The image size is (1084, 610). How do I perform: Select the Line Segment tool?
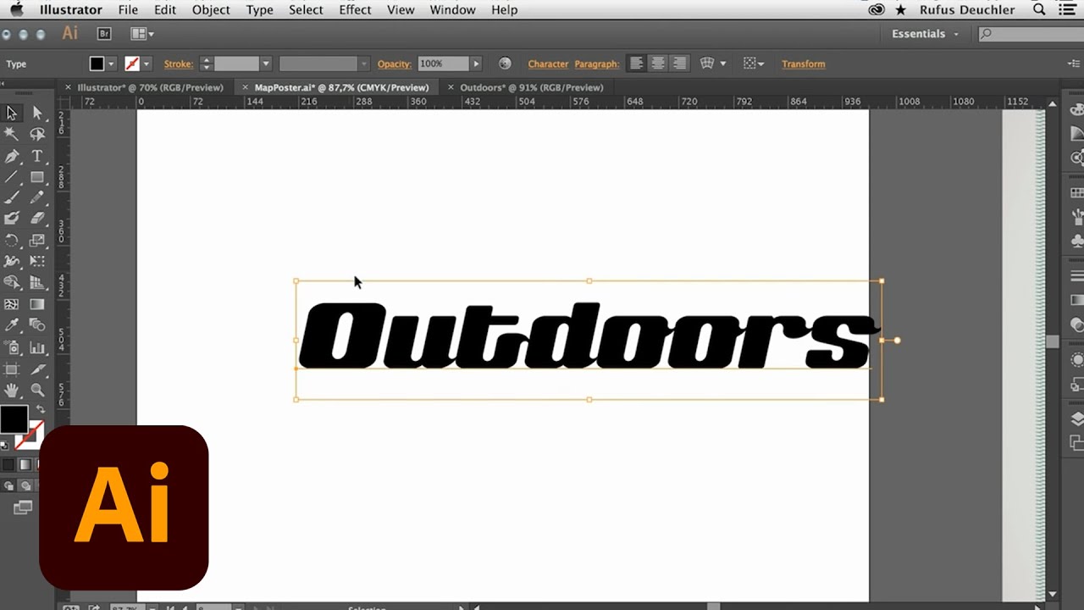(12, 177)
